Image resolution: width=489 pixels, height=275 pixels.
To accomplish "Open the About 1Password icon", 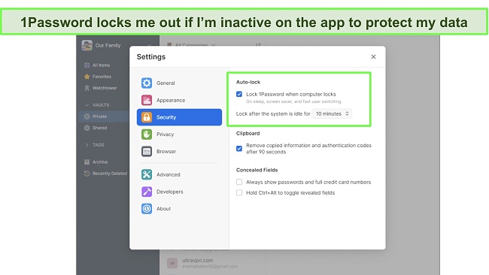I will (x=147, y=209).
